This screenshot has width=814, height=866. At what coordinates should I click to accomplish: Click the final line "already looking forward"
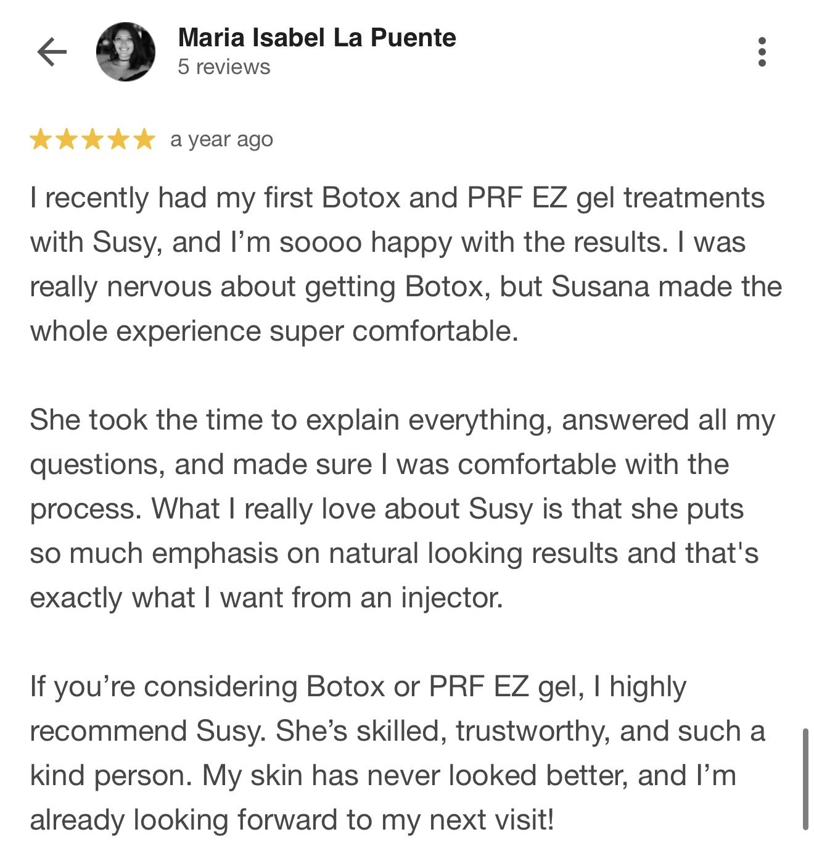[292, 820]
